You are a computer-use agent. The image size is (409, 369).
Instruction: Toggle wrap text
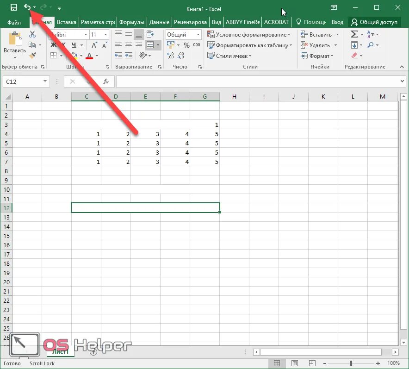[150, 34]
